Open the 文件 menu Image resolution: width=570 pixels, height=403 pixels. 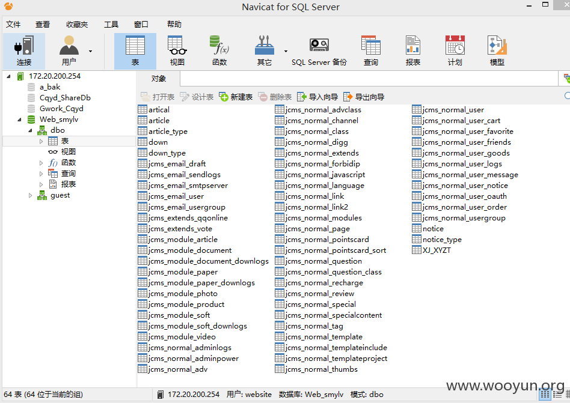(13, 25)
